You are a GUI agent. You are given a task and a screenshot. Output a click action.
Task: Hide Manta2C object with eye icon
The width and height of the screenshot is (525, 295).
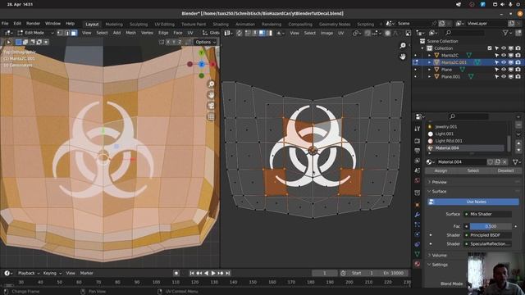(504, 56)
